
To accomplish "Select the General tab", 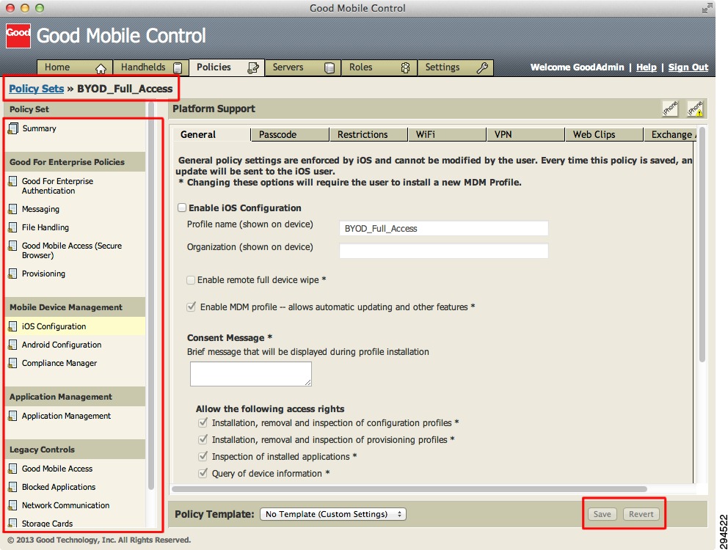I will (211, 135).
